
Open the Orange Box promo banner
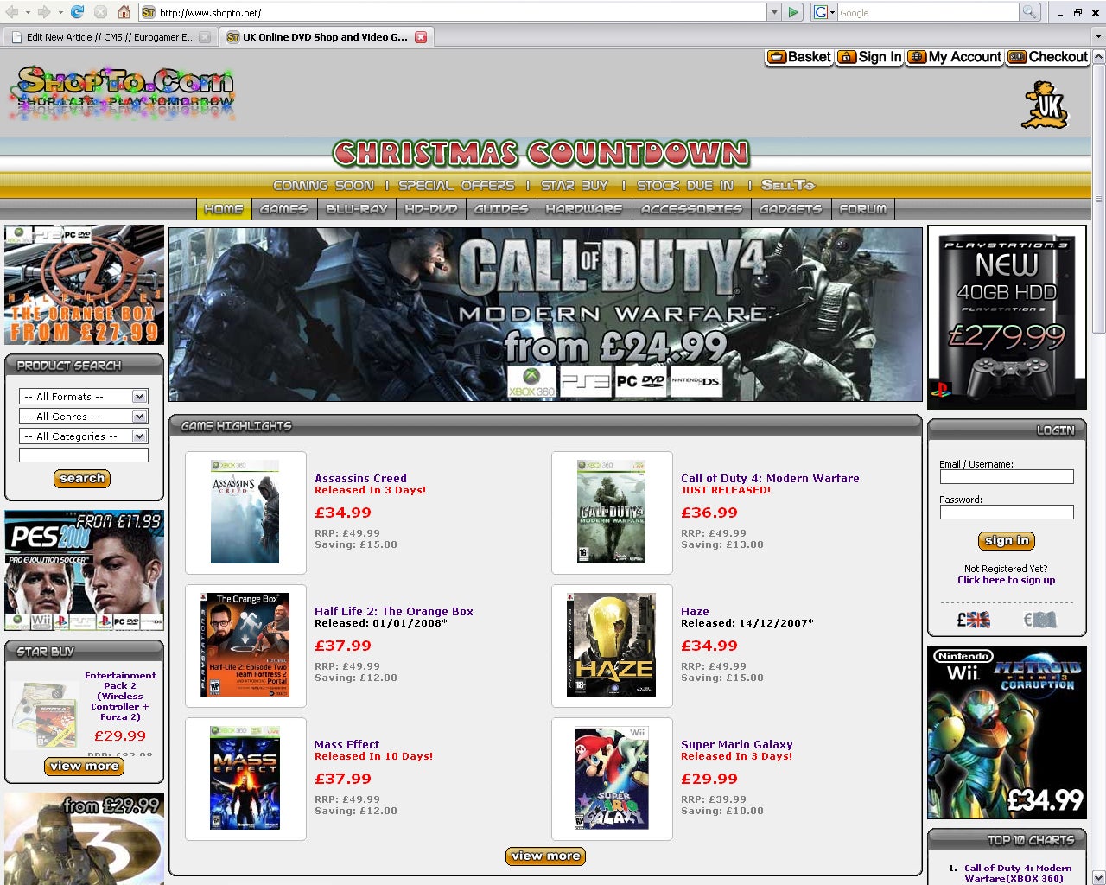[84, 284]
